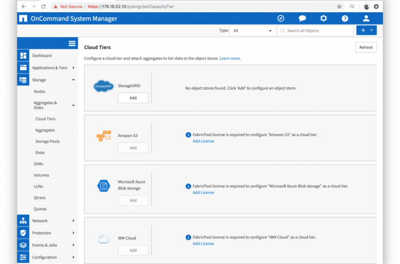Image resolution: width=400 pixels, height=264 pixels.
Task: Open Qtrees in the sidebar
Action: click(39, 197)
